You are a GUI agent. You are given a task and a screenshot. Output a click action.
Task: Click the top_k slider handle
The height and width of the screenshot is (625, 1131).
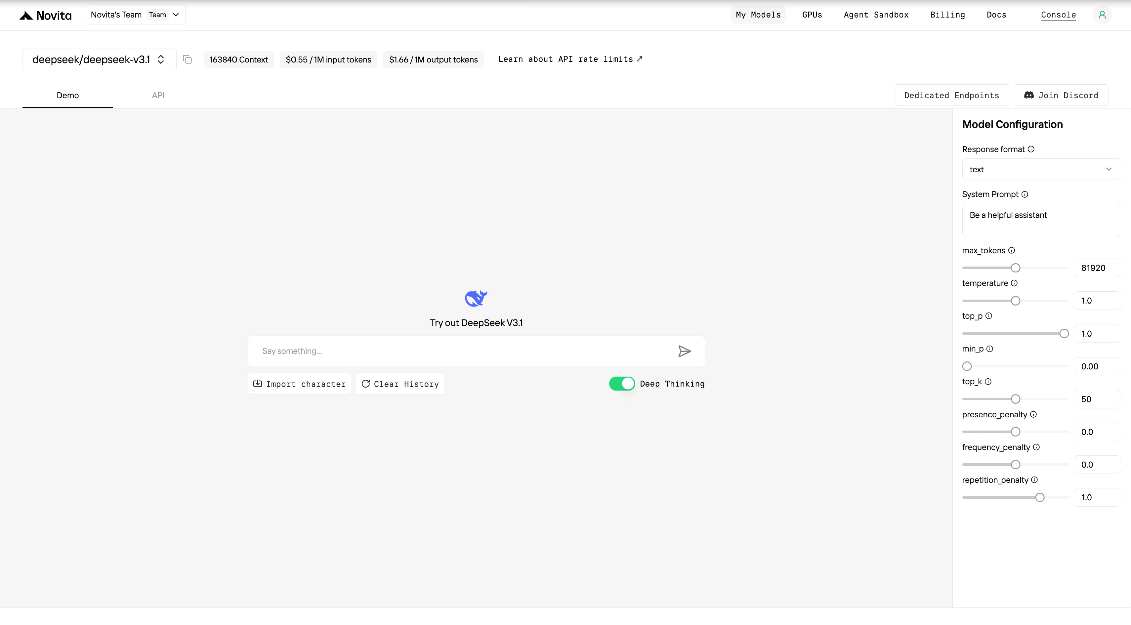(1016, 399)
